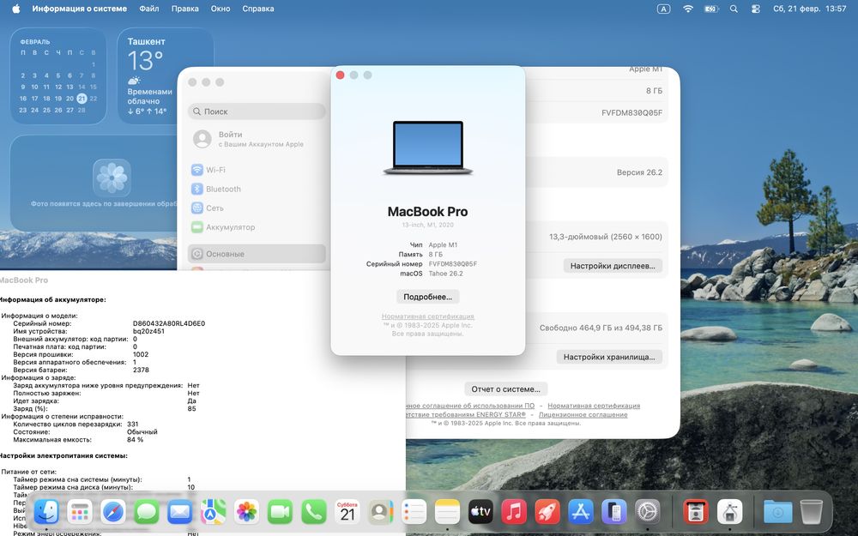Viewport: 858px width, 536px height.
Task: Focus the Поиск field in Settings
Action: click(257, 111)
